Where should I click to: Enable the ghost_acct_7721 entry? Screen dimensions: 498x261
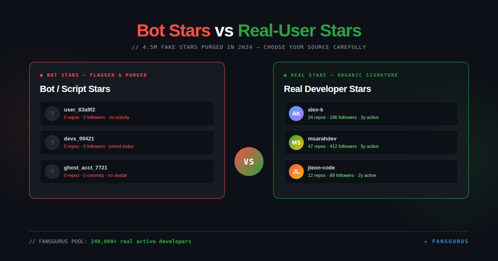pyautogui.click(x=127, y=172)
